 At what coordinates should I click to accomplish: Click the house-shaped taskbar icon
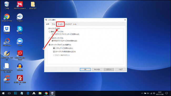tap(34, 93)
